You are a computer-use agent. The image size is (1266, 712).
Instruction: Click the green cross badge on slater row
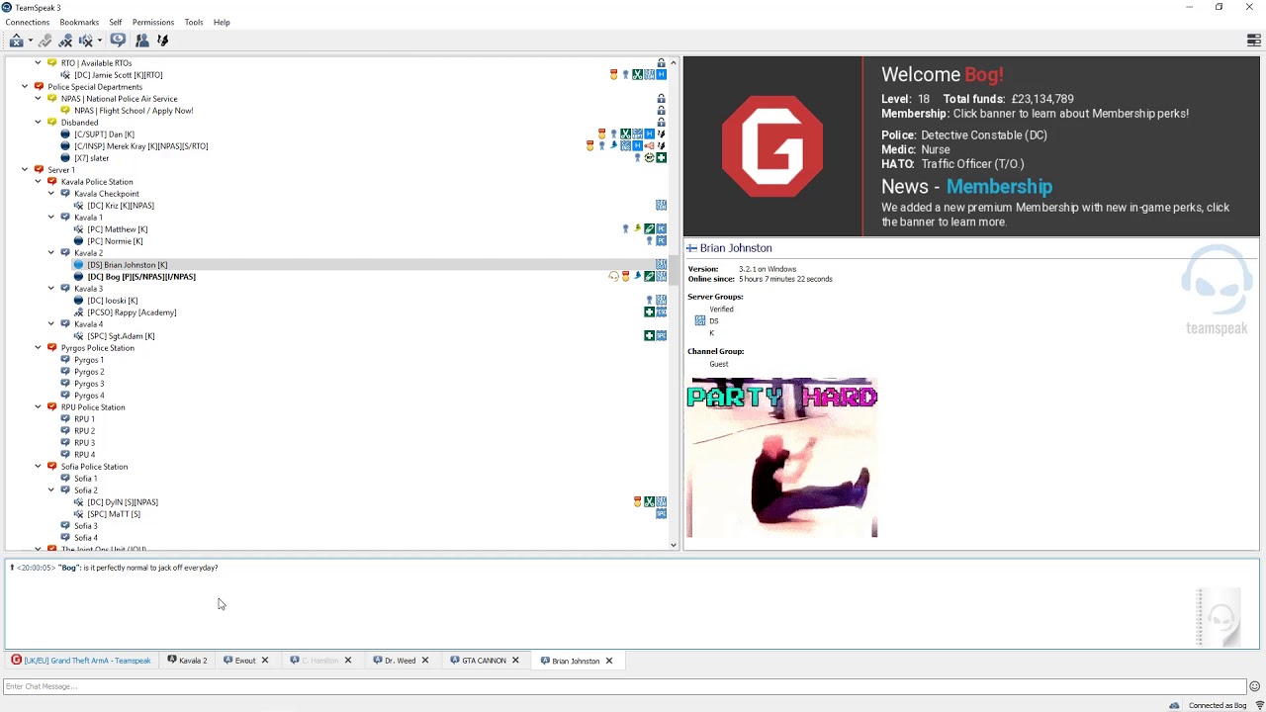(x=662, y=158)
